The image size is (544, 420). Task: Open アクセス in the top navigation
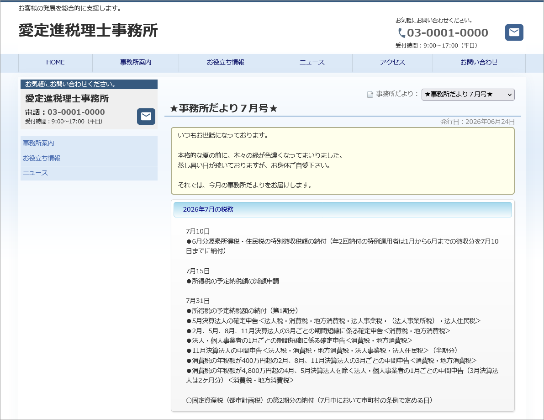coord(392,62)
